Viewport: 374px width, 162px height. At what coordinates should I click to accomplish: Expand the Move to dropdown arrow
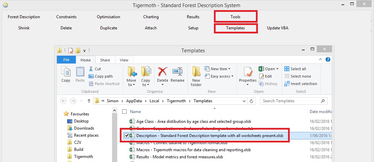coord(134,85)
